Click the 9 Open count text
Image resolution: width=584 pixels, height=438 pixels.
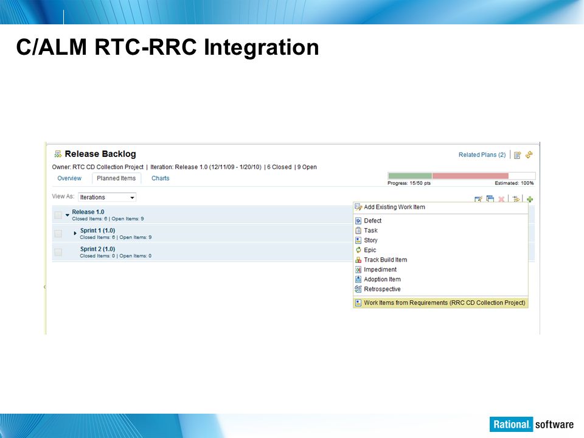click(x=307, y=167)
